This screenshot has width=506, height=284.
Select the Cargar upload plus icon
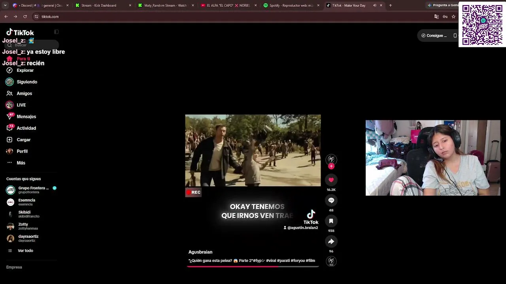click(x=9, y=140)
